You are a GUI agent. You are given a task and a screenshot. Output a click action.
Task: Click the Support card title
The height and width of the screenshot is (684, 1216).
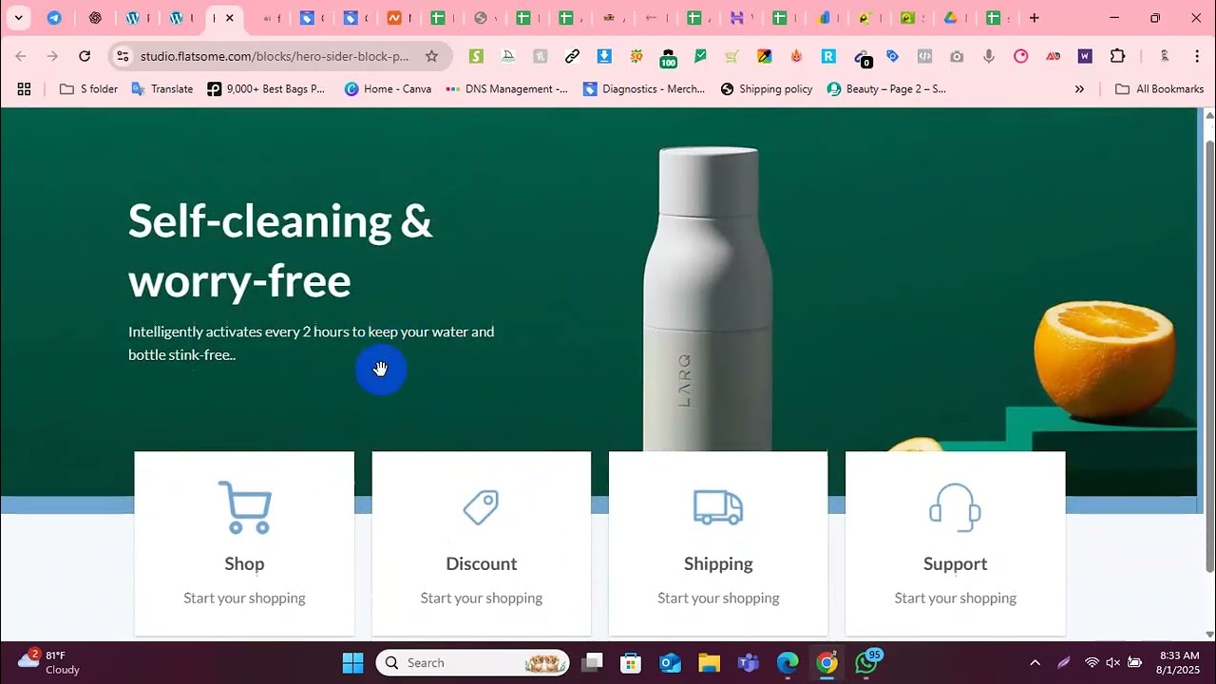[955, 563]
